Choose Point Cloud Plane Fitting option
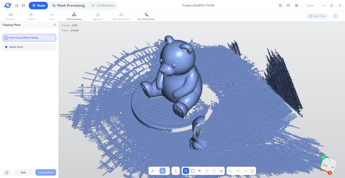The image size is (345, 178). click(29, 38)
